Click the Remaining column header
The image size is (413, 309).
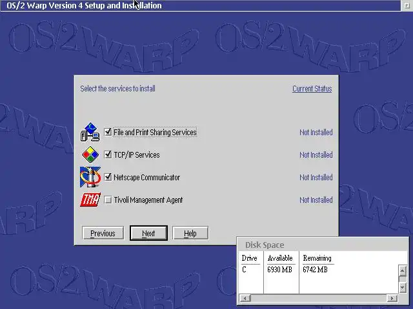point(317,258)
